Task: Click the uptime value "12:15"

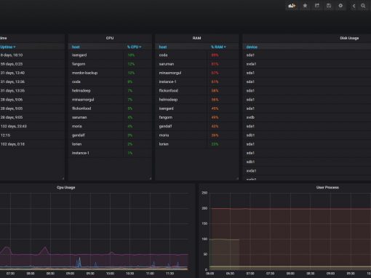Action: point(5,135)
